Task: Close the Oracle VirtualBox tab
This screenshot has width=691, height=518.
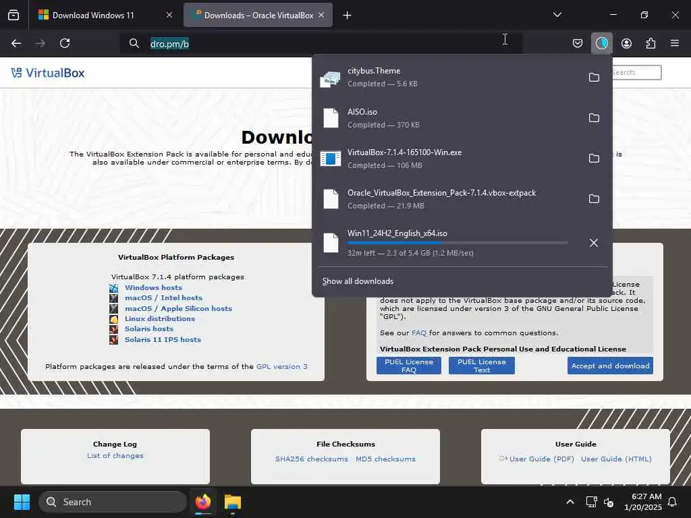Action: tap(321, 15)
